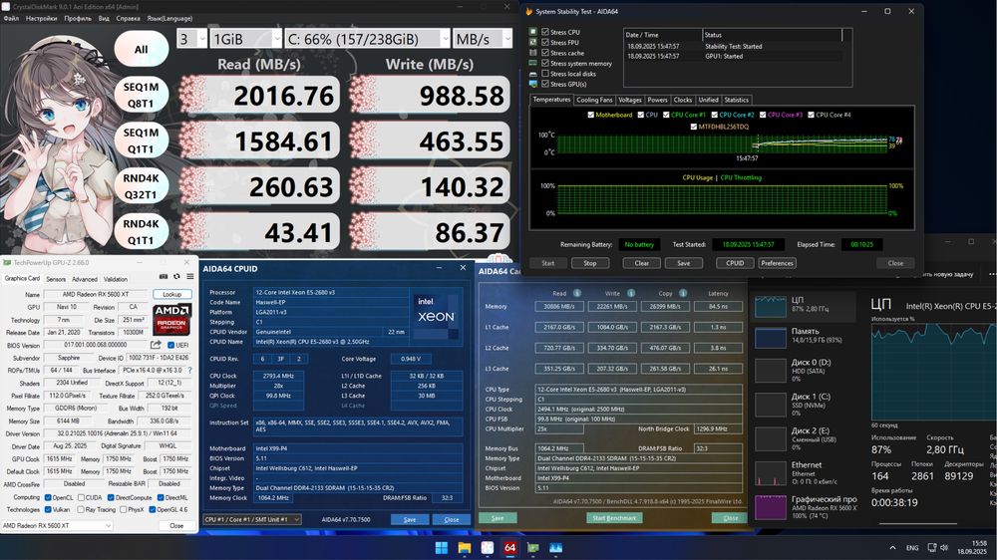The width and height of the screenshot is (997, 560).
Task: Click Start Benchmark in AIDA64 Cache benchmark
Action: [x=614, y=518]
